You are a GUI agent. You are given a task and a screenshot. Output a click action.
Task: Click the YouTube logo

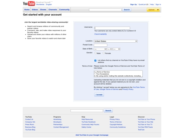[29, 3]
